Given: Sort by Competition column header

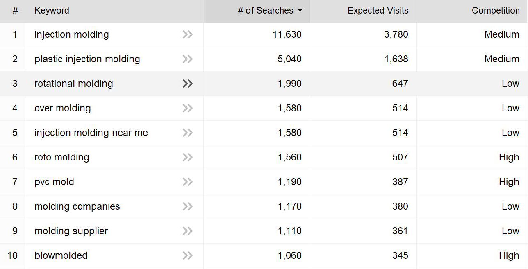Looking at the screenshot, I should (x=495, y=11).
